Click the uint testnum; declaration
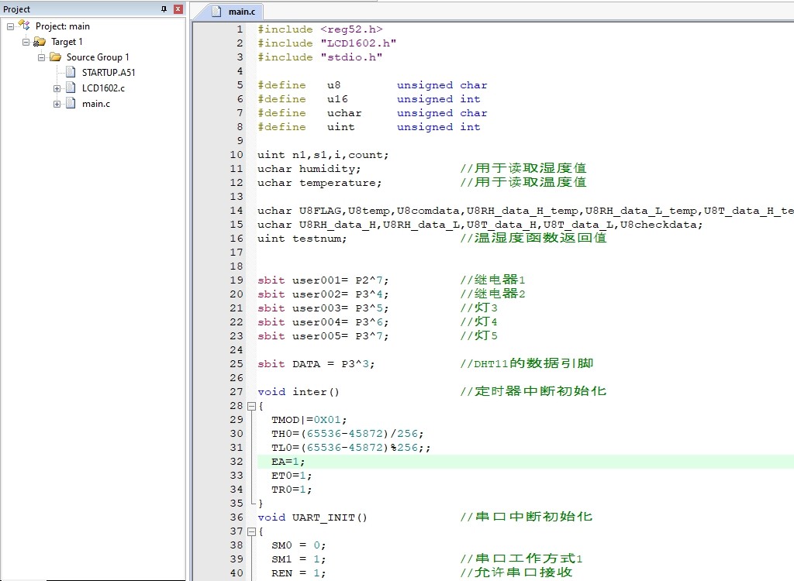794x581 pixels. click(302, 239)
